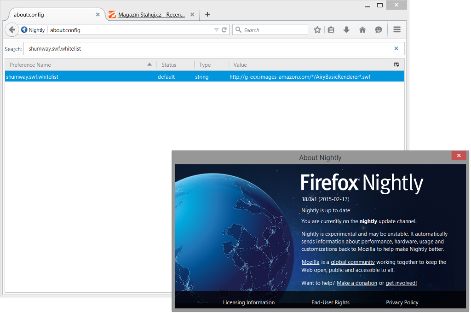Close the Magazín Stahuj.cz tab
471x313 pixels.
(192, 14)
